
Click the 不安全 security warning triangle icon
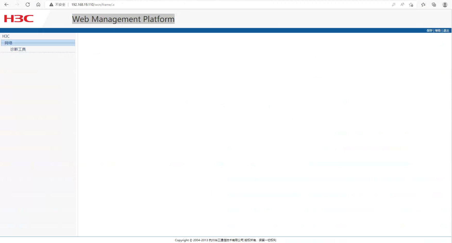(51, 5)
